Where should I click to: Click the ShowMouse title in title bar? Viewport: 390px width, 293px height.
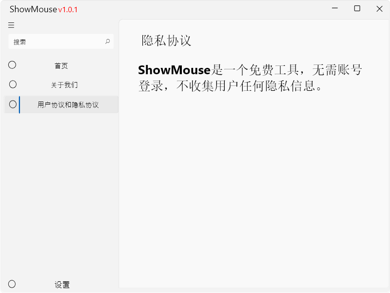click(x=33, y=10)
